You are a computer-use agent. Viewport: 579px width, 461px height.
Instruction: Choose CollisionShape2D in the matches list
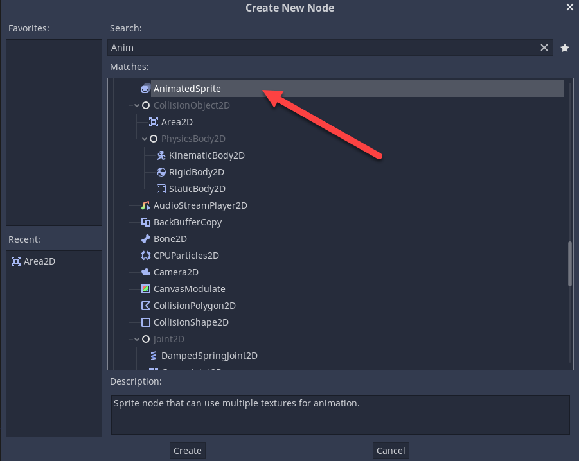coord(190,322)
